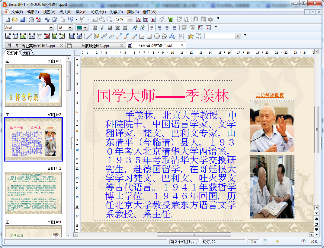
Task: Select the Rectangle shape tool
Action: 142,36
